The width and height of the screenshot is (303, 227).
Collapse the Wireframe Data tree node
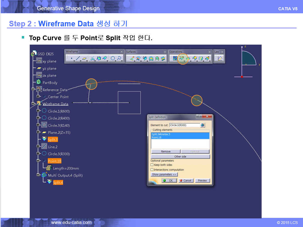coord(33,104)
